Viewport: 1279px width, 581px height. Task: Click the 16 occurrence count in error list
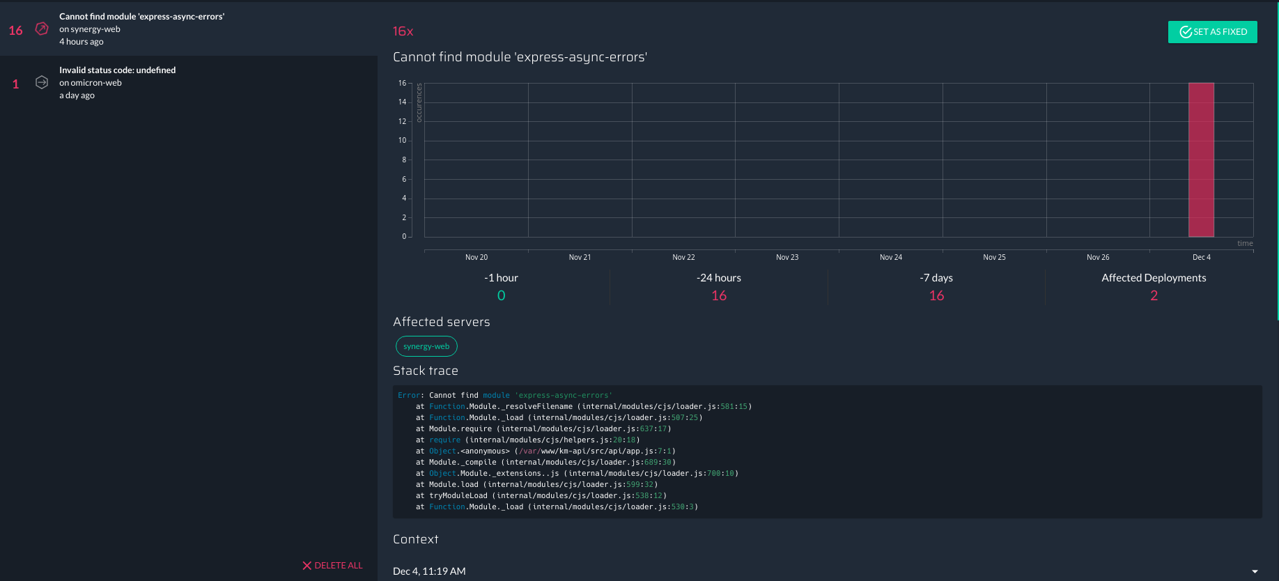coord(15,31)
